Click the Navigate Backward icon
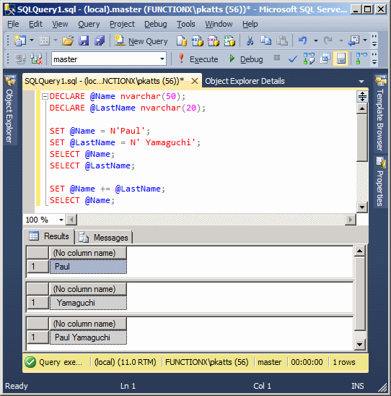The image size is (391, 396). click(x=353, y=40)
